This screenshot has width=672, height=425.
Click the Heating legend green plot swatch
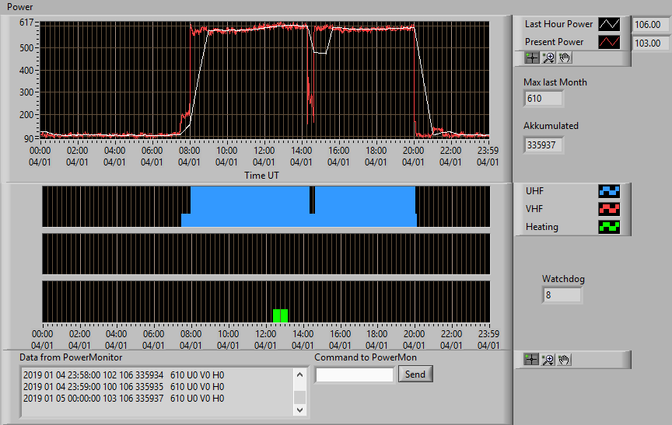pyautogui.click(x=609, y=227)
